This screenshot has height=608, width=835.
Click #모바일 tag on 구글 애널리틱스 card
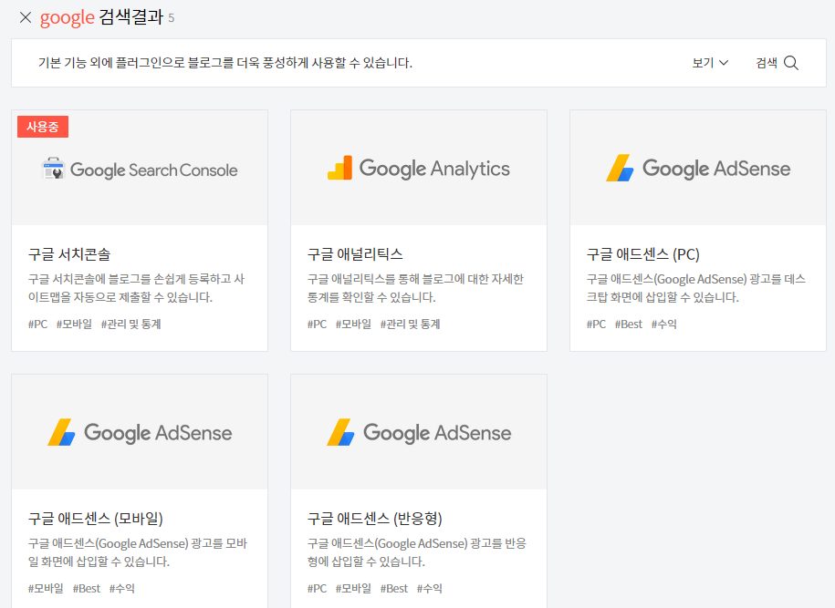pos(353,324)
